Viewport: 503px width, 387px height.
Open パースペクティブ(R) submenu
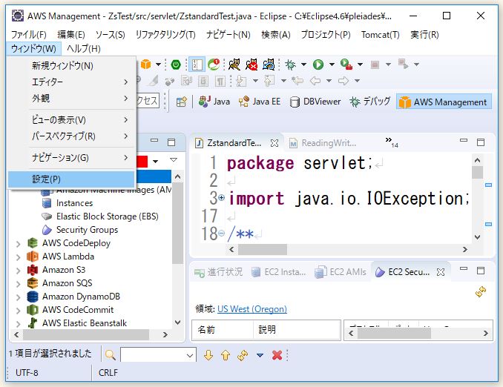[71, 136]
